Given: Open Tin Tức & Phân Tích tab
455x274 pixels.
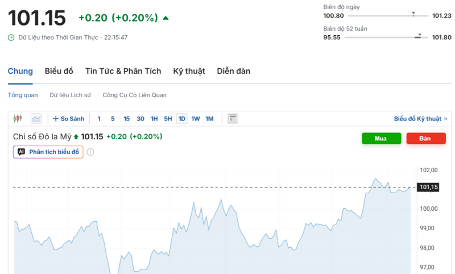Looking at the screenshot, I should coord(123,71).
